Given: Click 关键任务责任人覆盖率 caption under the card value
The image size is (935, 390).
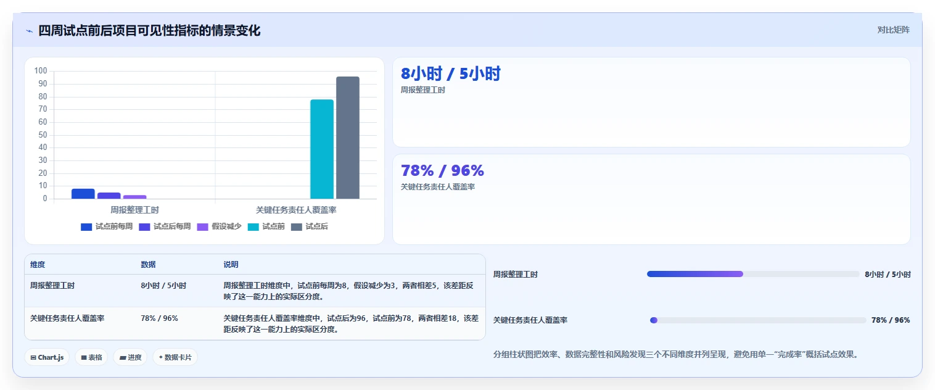Looking at the screenshot, I should tap(438, 186).
